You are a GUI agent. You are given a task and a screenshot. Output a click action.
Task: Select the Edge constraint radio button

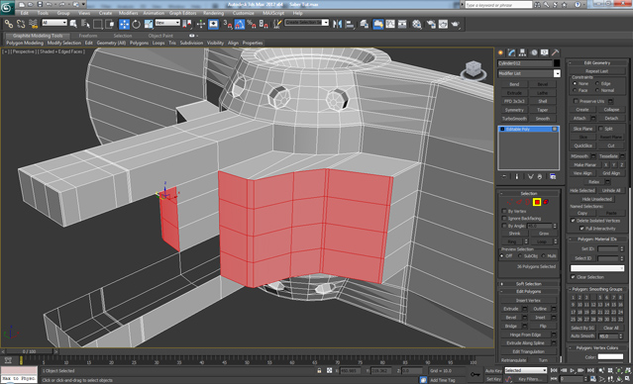(x=597, y=83)
